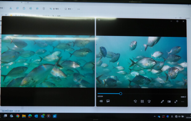Click elapsed time 0:03:04 label
Screen dimensions: 191x121
100,96
